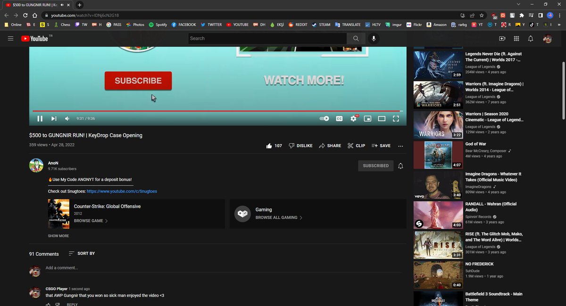Open the browser tab search chevron
This screenshot has width=566, height=306.
pos(518,4)
